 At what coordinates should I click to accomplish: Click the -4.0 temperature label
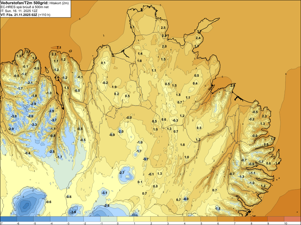point(185,199)
